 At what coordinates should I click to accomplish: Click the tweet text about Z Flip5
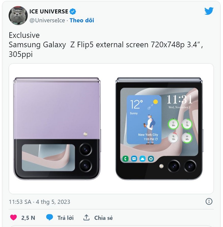coord(106,45)
